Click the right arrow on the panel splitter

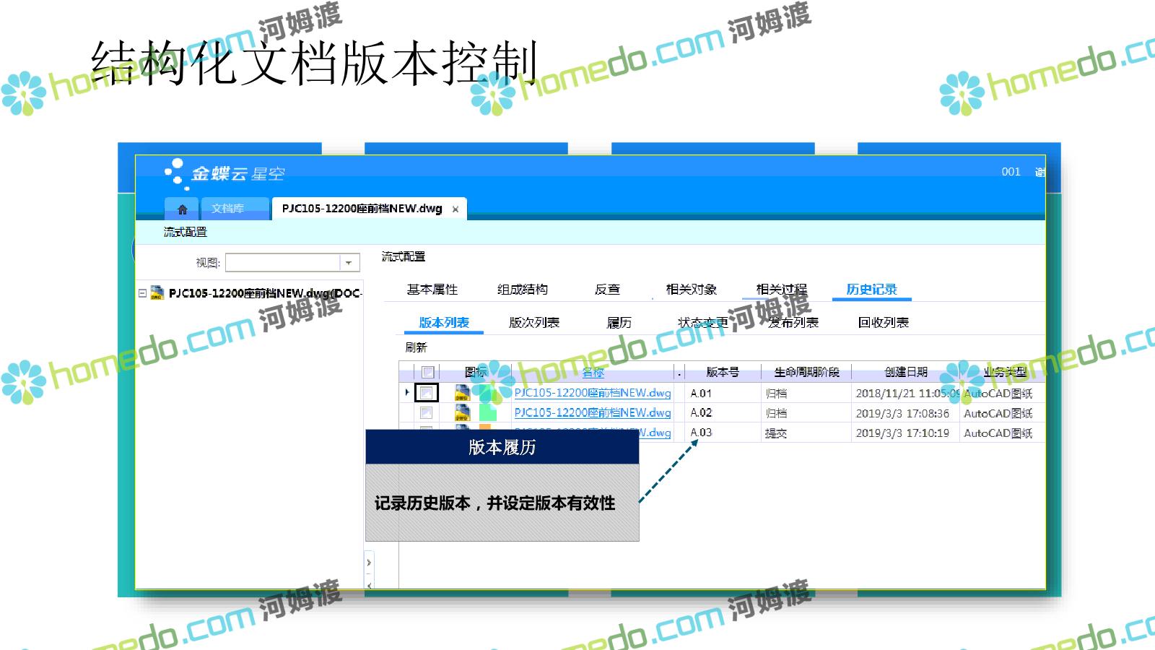coord(369,563)
